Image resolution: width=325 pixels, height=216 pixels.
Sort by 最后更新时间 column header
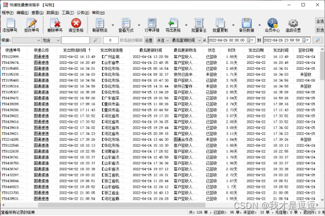[150, 50]
